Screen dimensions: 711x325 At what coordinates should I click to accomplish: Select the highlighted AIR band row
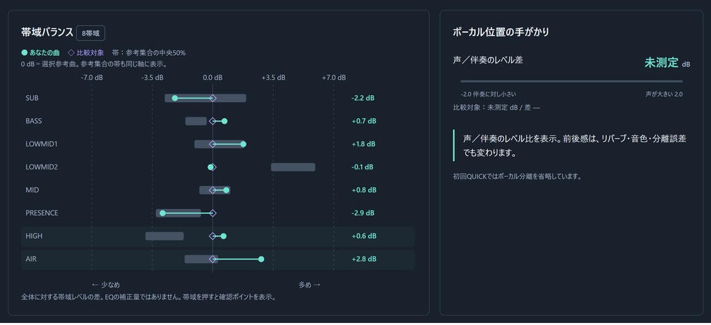[x=217, y=259]
